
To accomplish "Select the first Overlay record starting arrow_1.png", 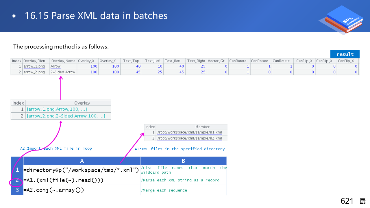I will coord(57,109).
